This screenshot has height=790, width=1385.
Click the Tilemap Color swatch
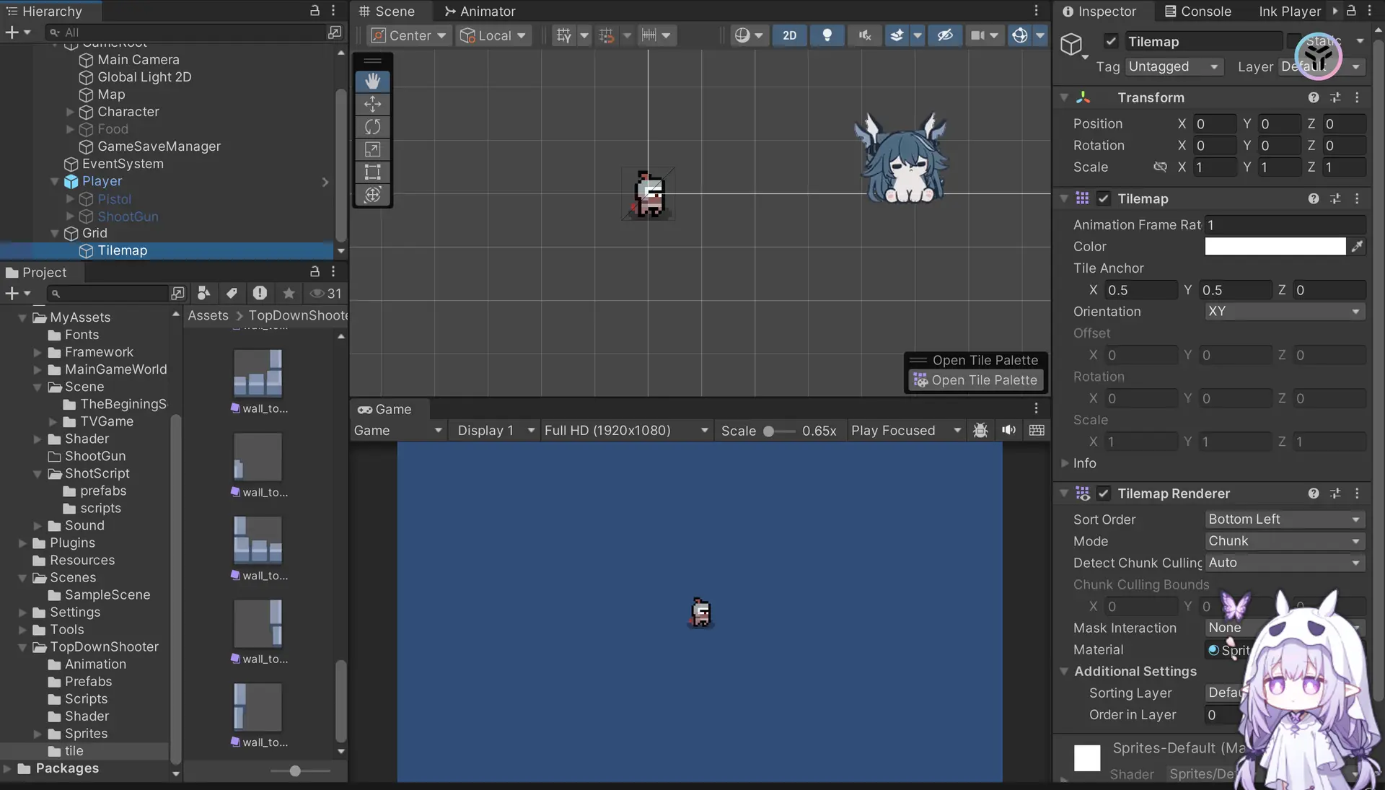(x=1275, y=247)
